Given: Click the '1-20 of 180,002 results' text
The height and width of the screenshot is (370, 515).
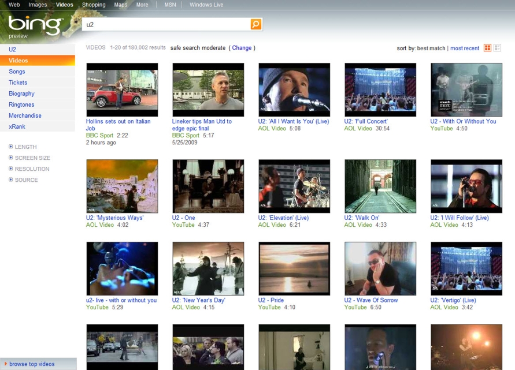Looking at the screenshot, I should 138,47.
